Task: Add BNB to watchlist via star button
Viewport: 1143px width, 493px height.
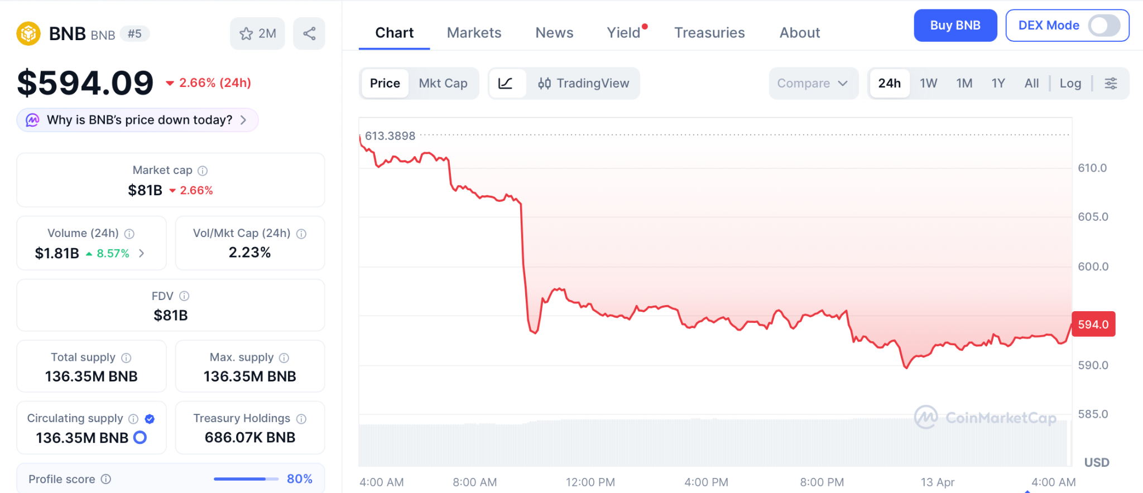Action: coord(257,33)
